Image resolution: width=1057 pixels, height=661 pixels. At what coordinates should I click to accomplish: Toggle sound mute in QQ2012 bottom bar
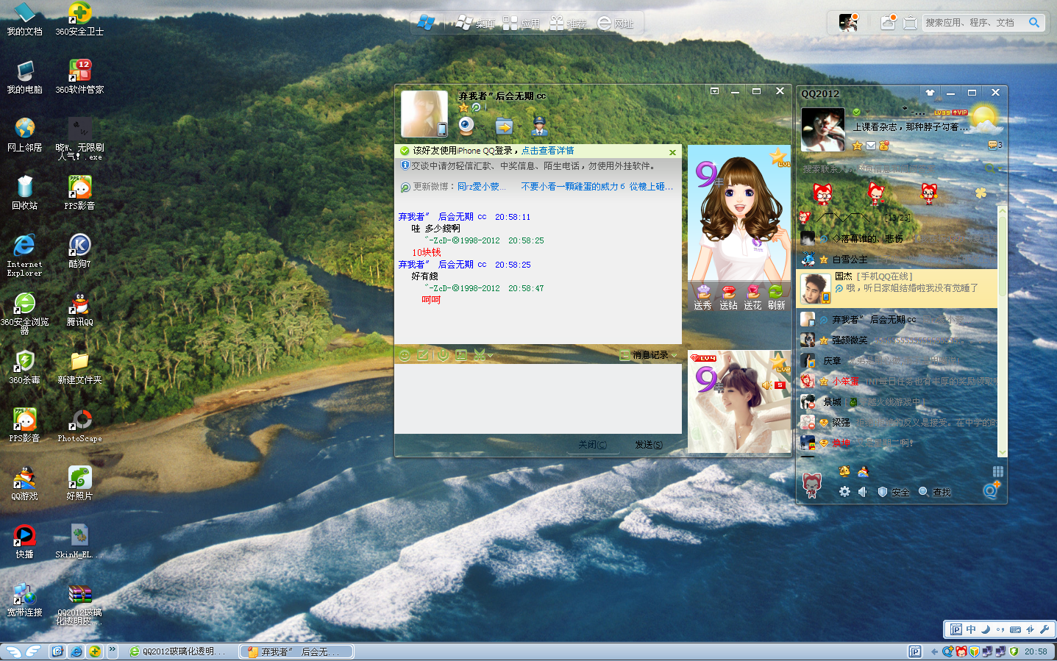click(862, 492)
